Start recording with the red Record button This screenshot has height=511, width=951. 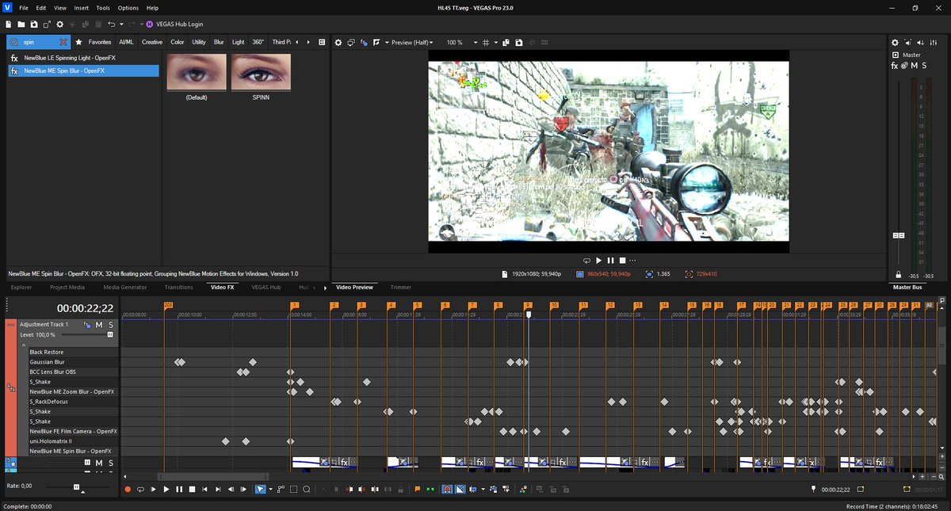pyautogui.click(x=128, y=490)
